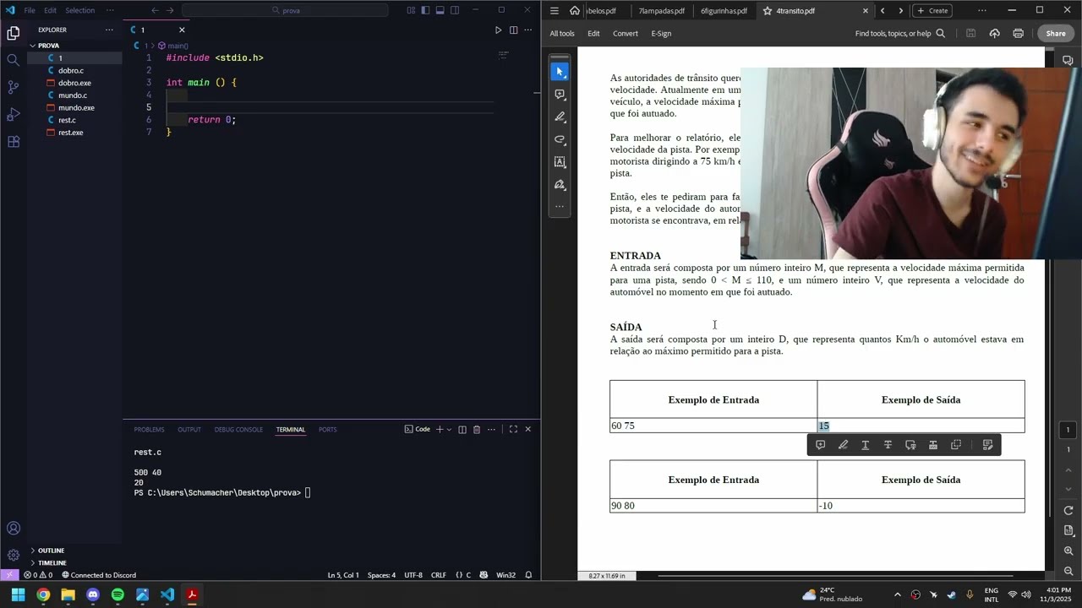Image resolution: width=1082 pixels, height=608 pixels.
Task: Switch to the PROBLEMS panel tab
Action: click(149, 430)
